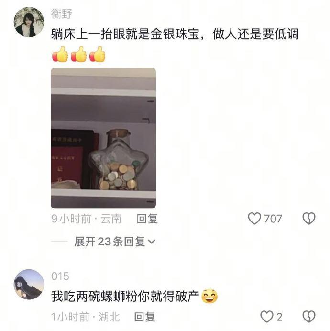This screenshot has height=331, width=330.
Task: Tap the username 015
Action: tap(60, 276)
